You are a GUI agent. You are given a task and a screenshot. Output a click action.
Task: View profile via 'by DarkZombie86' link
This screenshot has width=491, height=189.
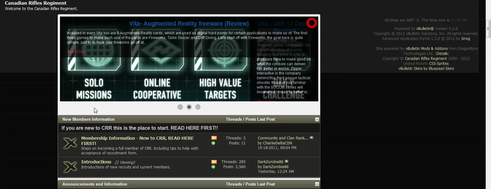[x=276, y=167]
